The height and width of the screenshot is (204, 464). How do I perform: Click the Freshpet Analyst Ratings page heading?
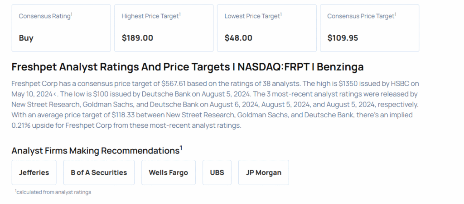point(187,67)
